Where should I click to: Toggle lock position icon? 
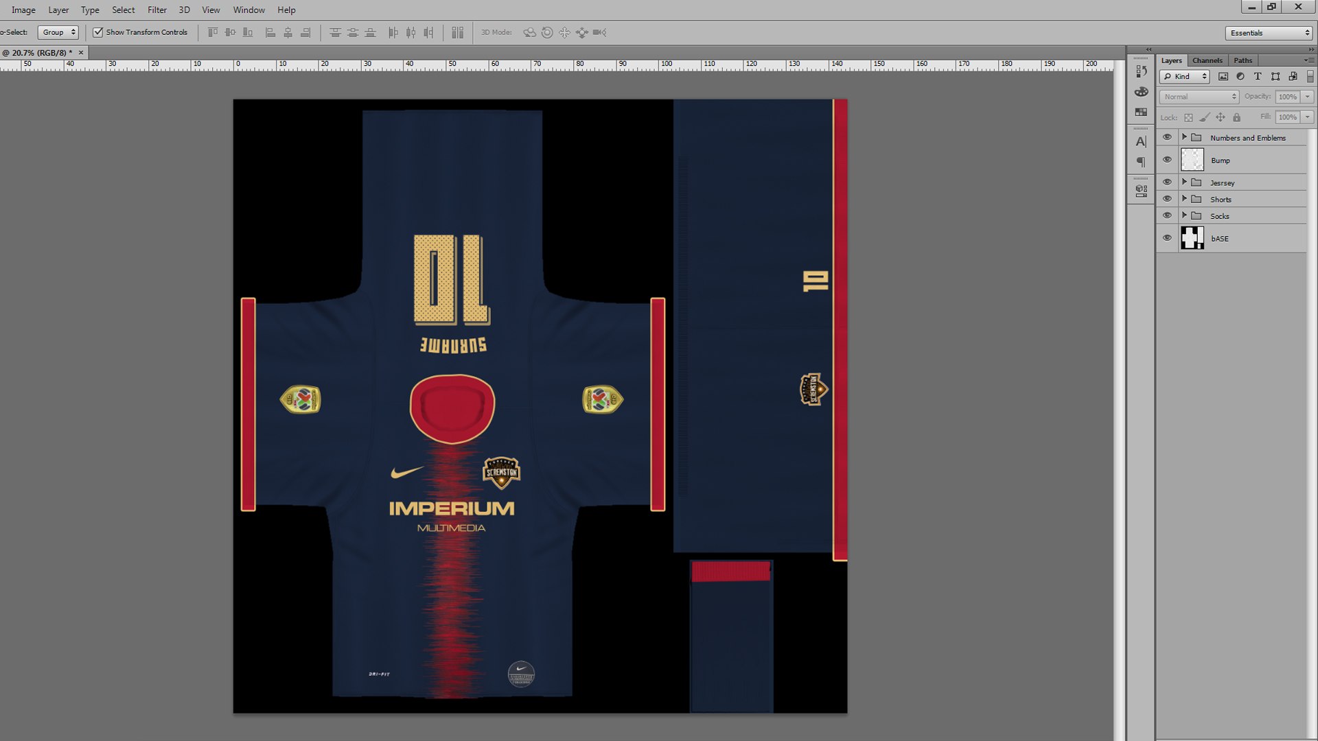[1221, 117]
